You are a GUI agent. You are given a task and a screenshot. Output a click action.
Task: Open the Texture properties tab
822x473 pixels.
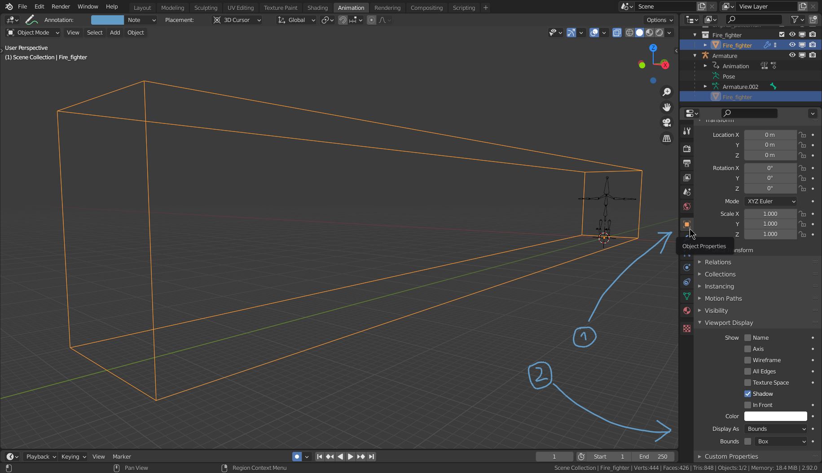tap(686, 328)
